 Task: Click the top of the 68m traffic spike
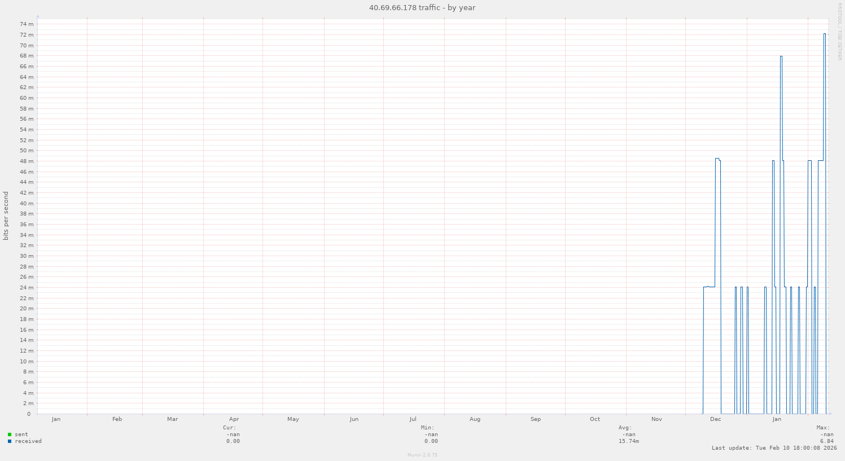pos(781,56)
